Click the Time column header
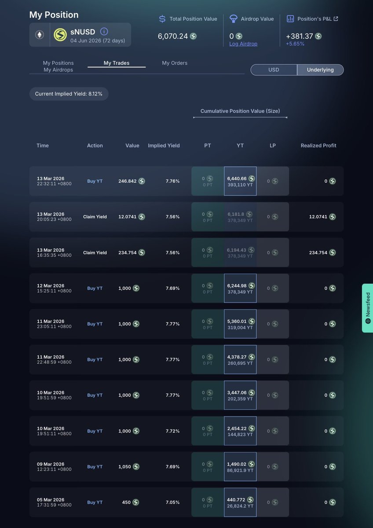 pyautogui.click(x=43, y=145)
